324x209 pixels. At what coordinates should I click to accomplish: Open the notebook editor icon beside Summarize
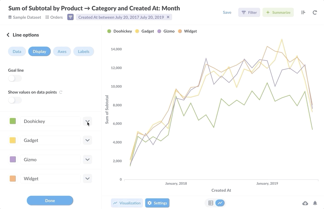pyautogui.click(x=303, y=12)
